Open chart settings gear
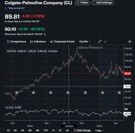The width and height of the screenshot is (135, 133). click(130, 42)
